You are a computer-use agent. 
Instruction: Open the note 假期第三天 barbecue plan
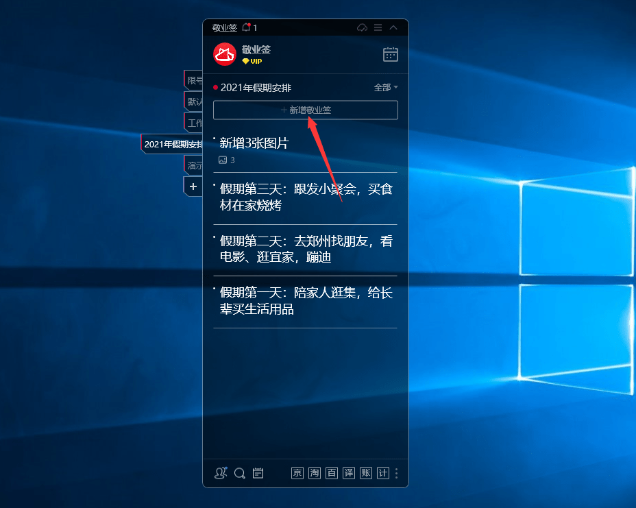[306, 197]
